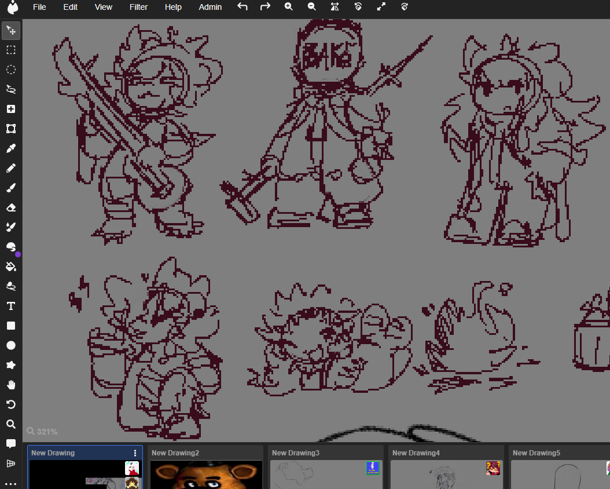The height and width of the screenshot is (489, 610).
Task: Select the Brush tool
Action: (11, 188)
